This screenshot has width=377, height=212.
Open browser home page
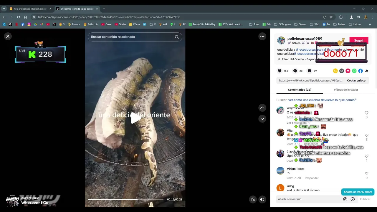point(25,17)
